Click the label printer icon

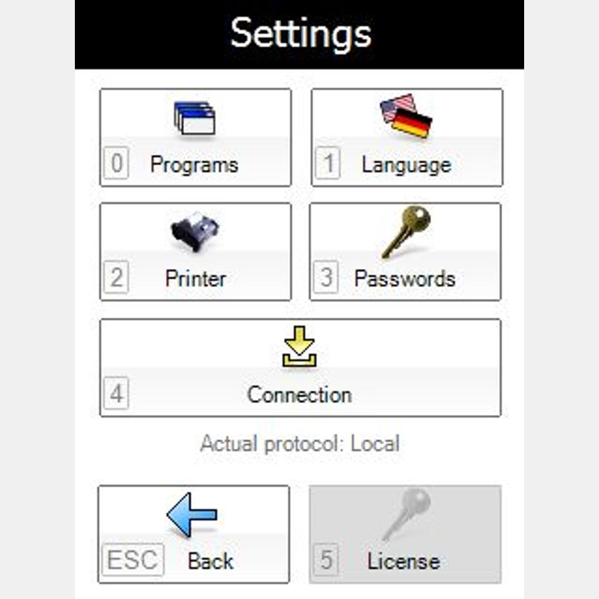[x=195, y=232]
